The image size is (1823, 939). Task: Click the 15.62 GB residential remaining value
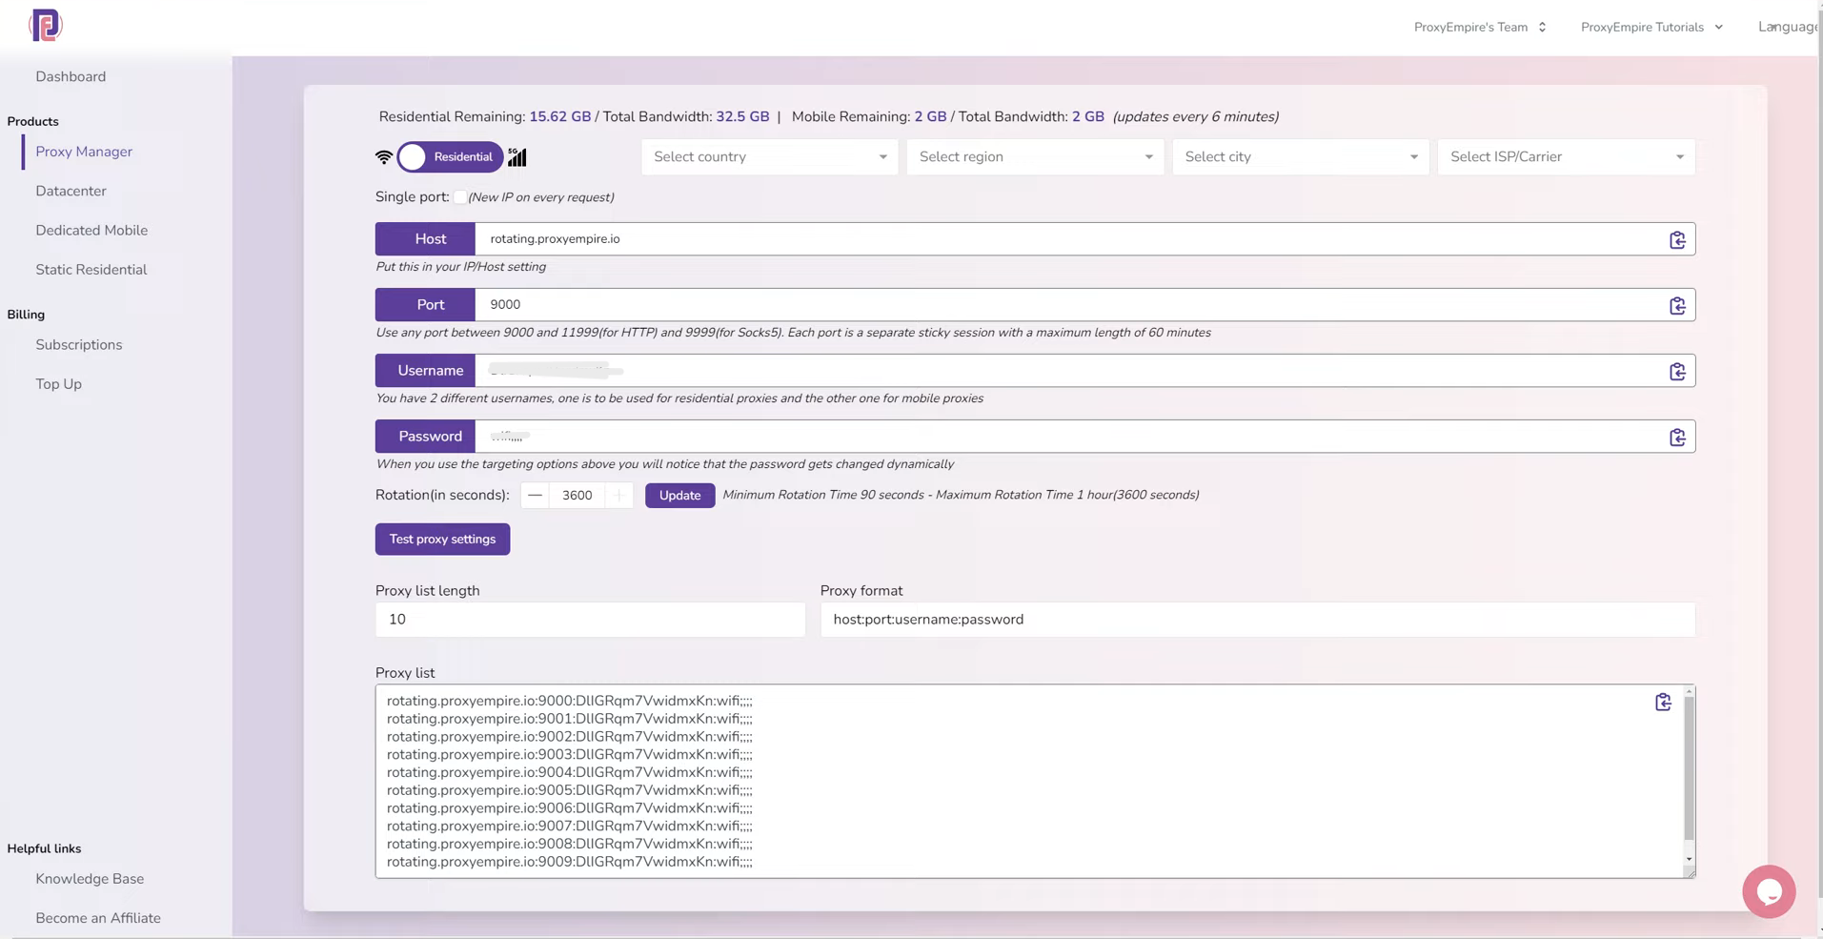[560, 116]
